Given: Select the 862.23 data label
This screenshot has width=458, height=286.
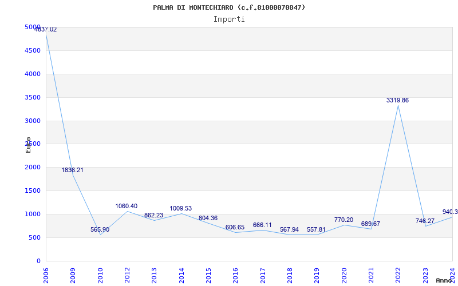Looking at the screenshot, I should pyautogui.click(x=153, y=216).
